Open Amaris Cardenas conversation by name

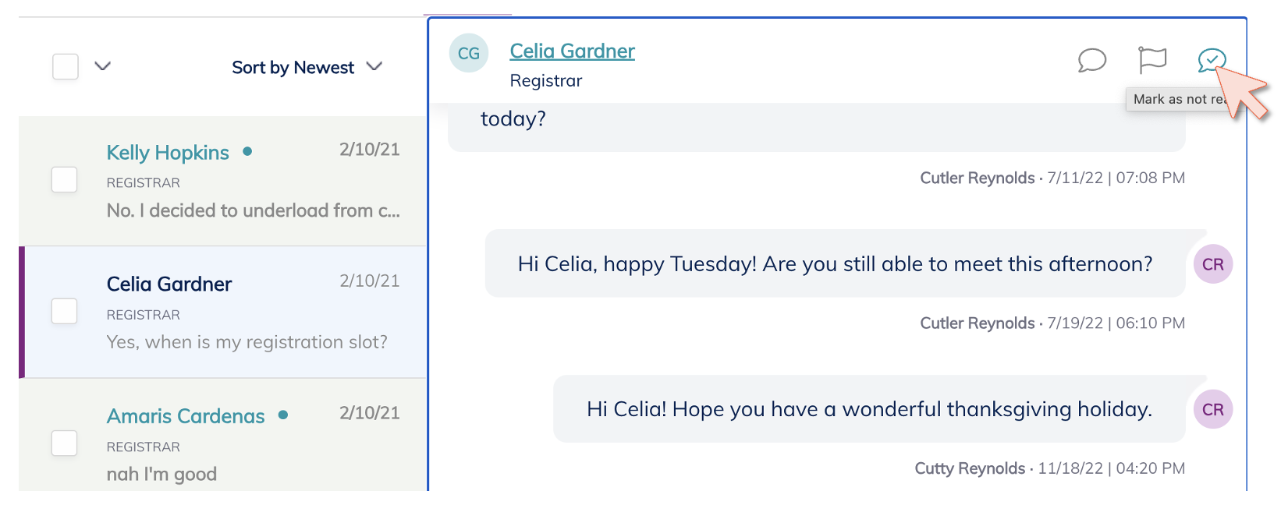tap(186, 416)
